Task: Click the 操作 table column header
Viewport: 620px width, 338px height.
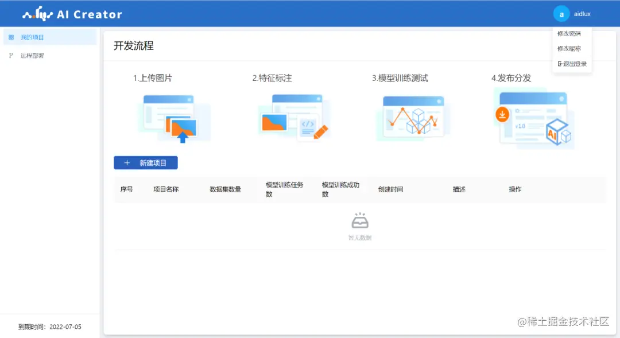Action: (515, 189)
